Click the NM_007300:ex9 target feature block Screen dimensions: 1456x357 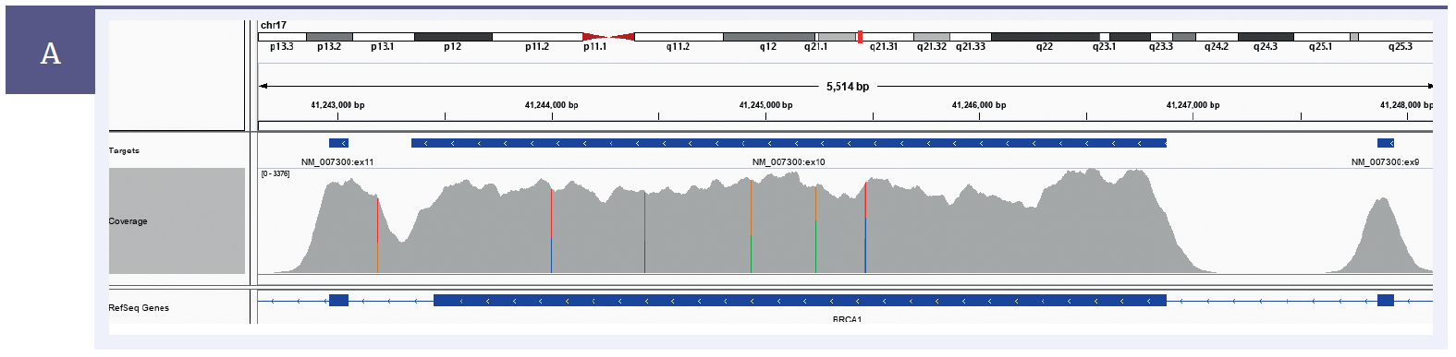pos(1386,143)
